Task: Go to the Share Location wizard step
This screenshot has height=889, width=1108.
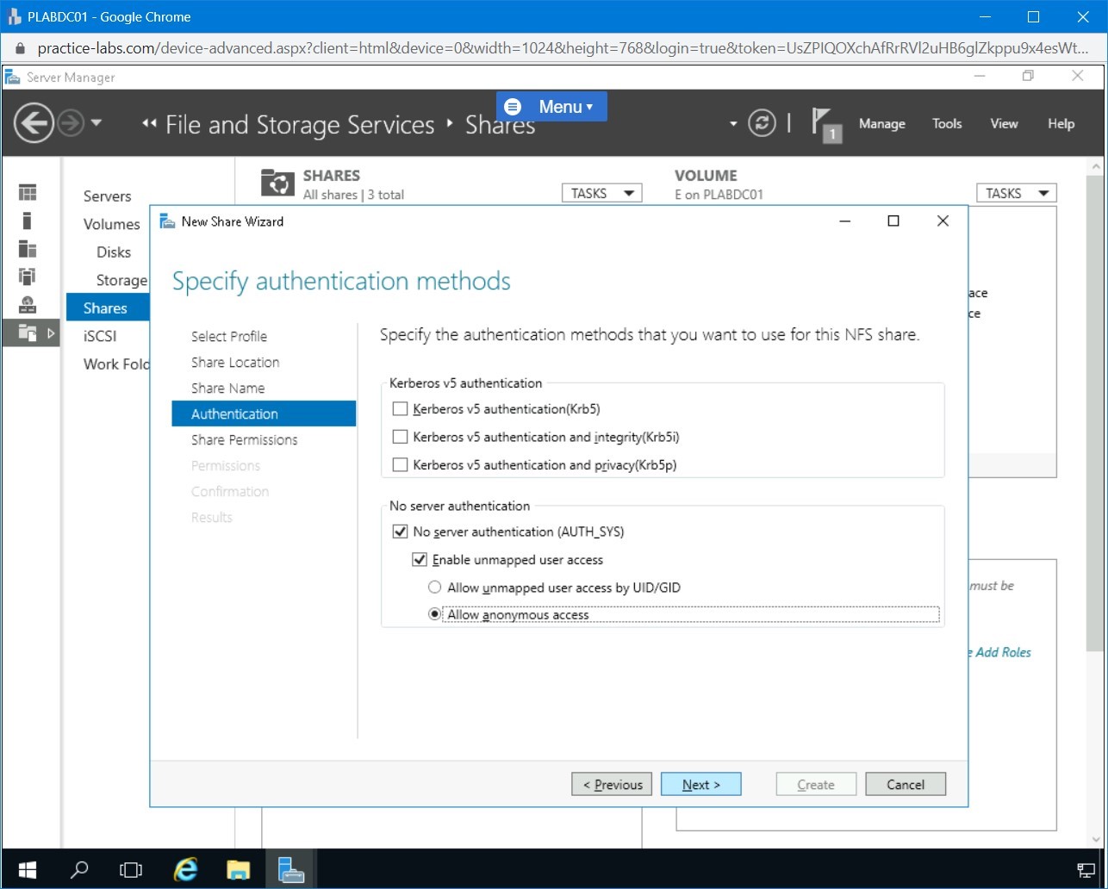Action: 235,362
